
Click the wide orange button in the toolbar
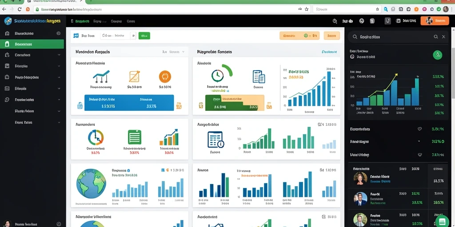[x=299, y=35]
